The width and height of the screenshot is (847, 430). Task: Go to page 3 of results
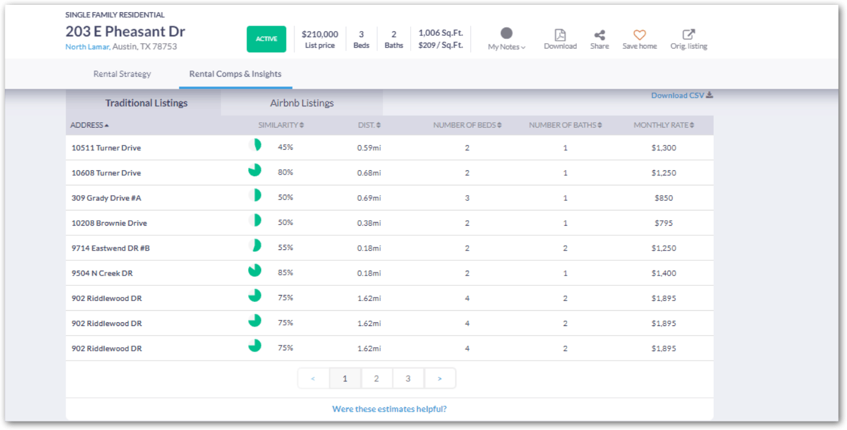click(408, 378)
